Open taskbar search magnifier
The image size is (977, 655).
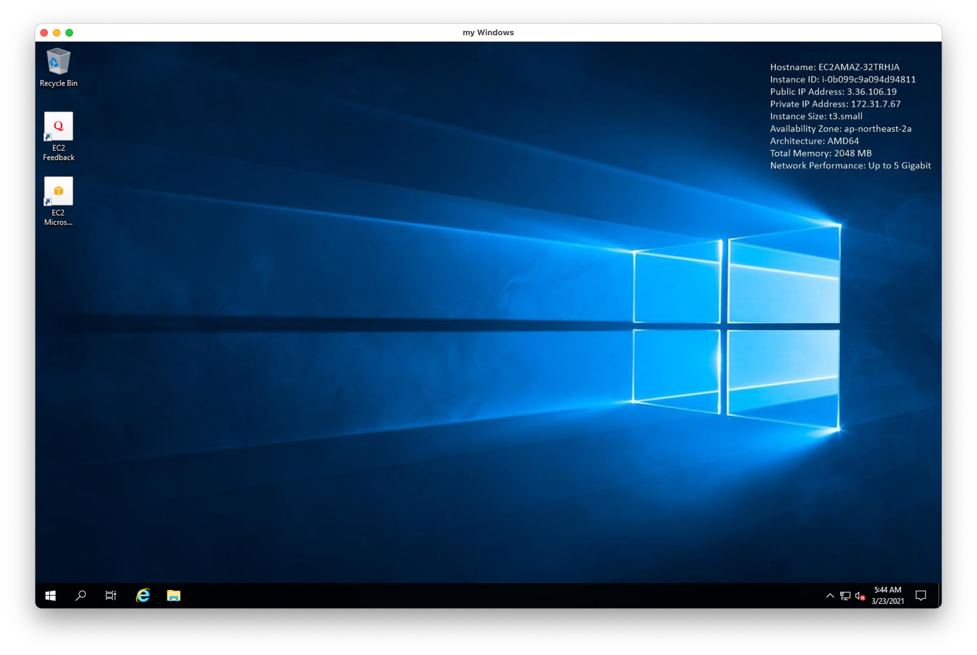(81, 596)
